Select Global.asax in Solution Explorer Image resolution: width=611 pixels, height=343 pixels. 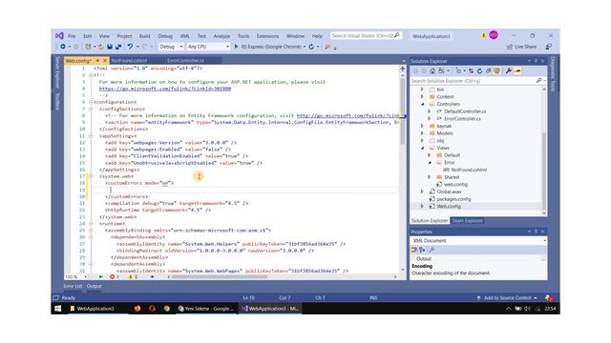pyautogui.click(x=449, y=192)
